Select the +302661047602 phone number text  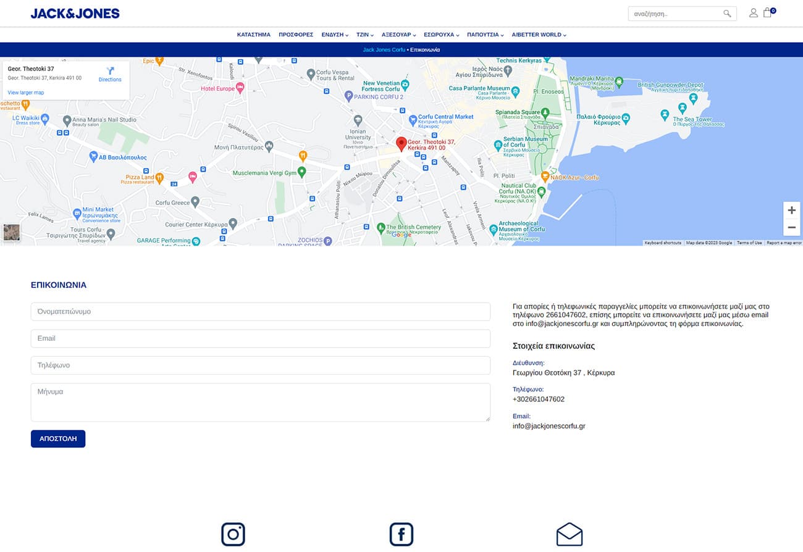[539, 399]
